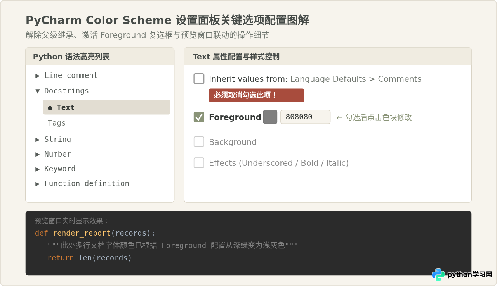Collapse the Docstrings arrow

38,91
